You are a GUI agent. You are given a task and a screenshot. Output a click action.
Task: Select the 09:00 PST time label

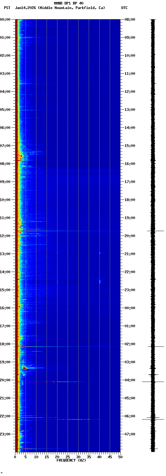[5, 182]
